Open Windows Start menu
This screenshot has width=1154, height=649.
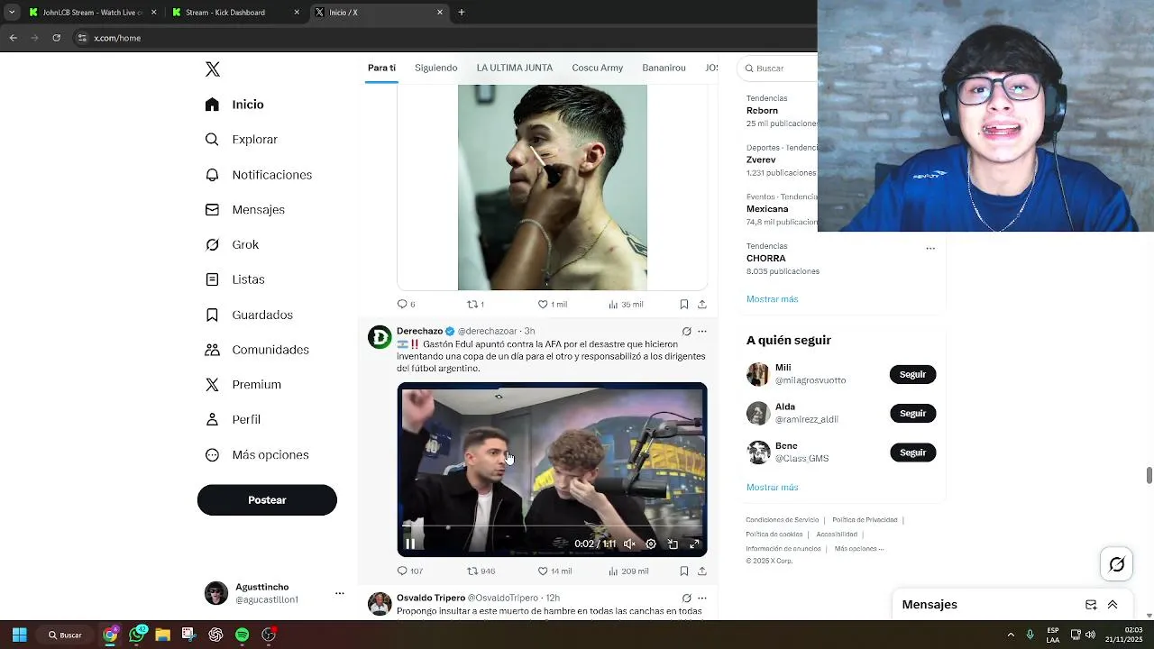pos(19,635)
